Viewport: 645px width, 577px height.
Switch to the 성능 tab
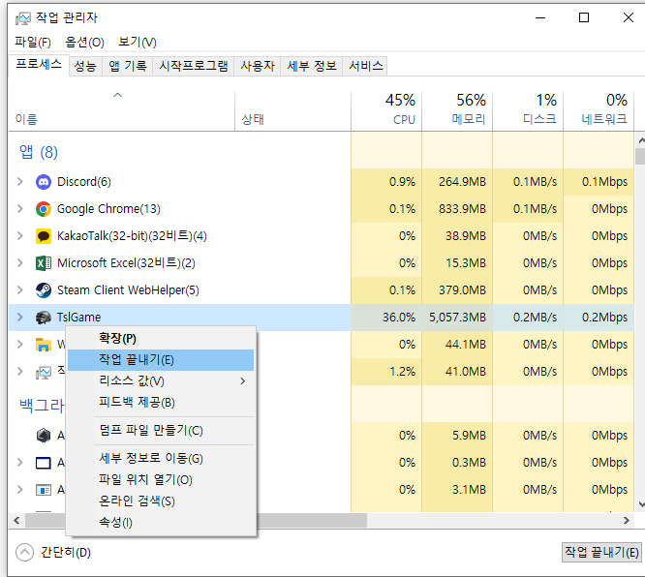85,66
